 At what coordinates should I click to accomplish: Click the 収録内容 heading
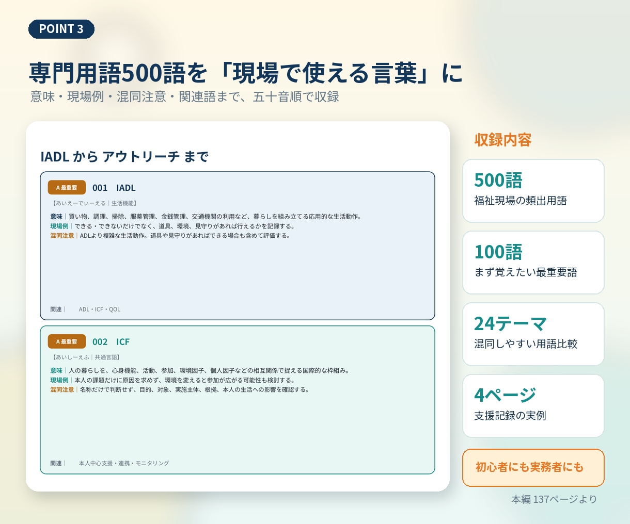[503, 139]
